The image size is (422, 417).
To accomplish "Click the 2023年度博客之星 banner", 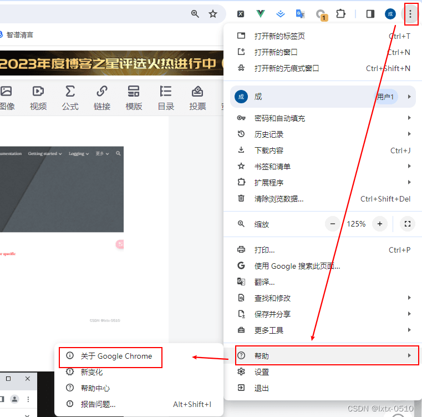I will tap(111, 63).
